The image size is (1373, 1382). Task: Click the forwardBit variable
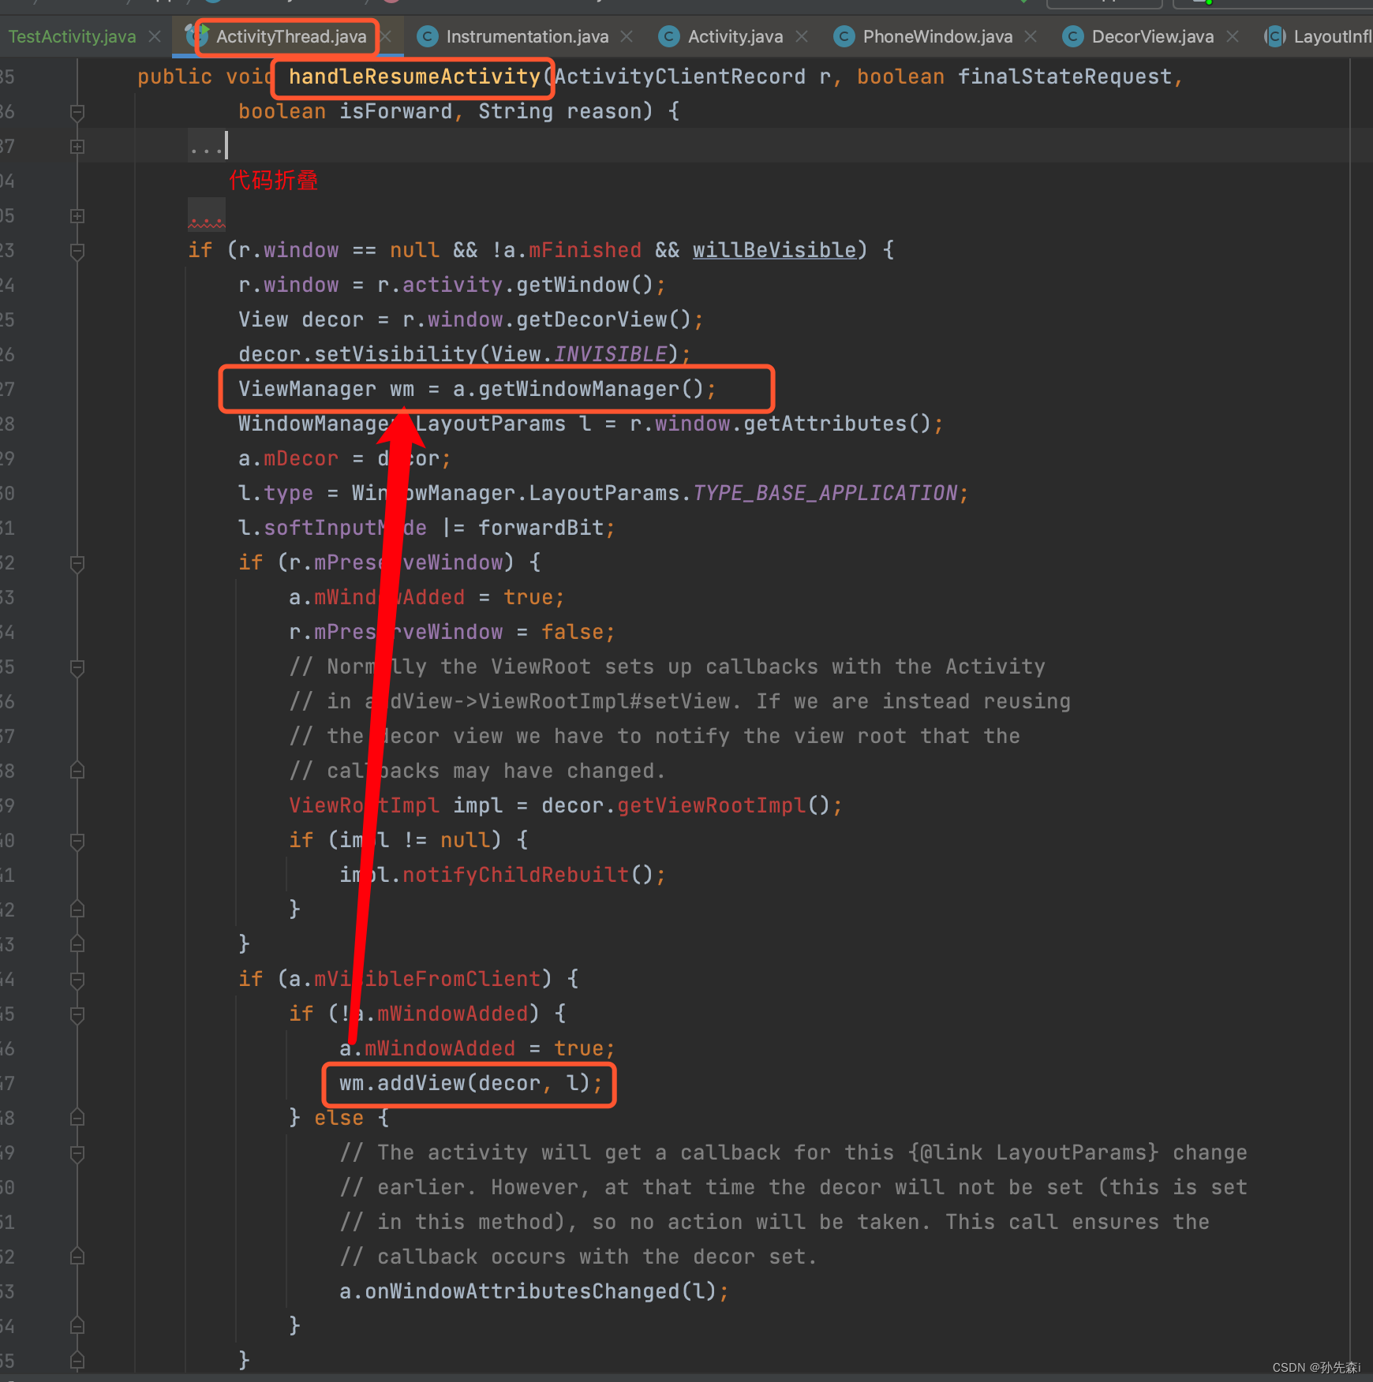541,529
